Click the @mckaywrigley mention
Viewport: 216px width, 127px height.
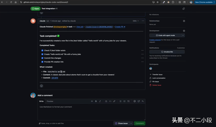click(x=60, y=27)
